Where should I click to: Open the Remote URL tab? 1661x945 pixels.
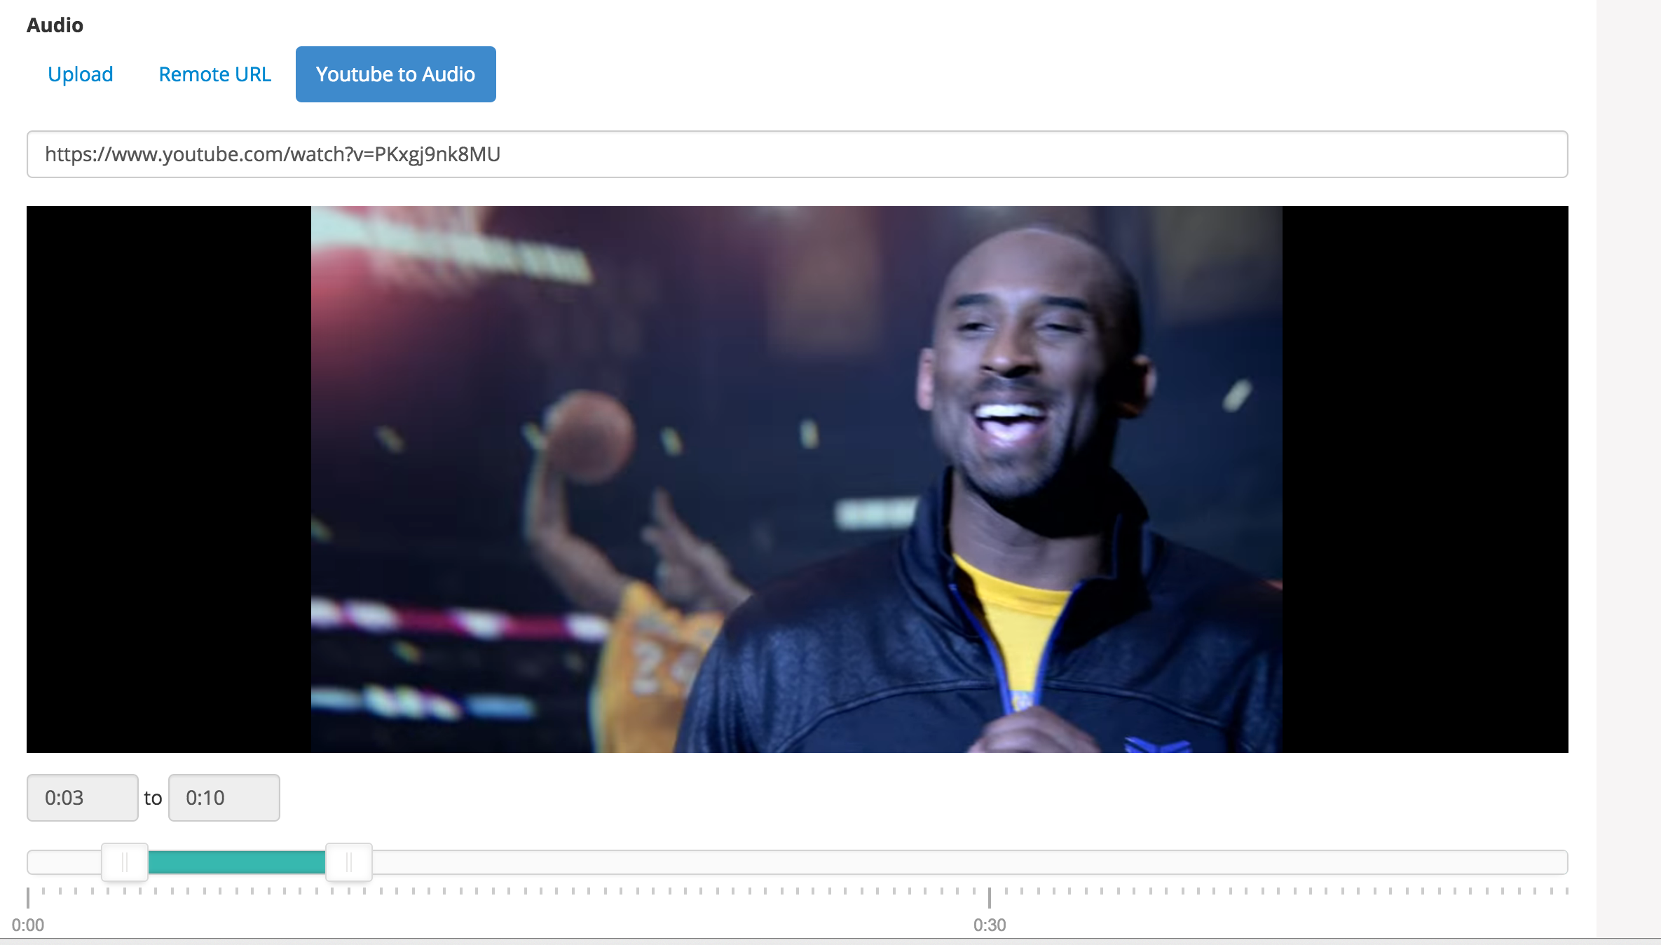click(x=214, y=74)
